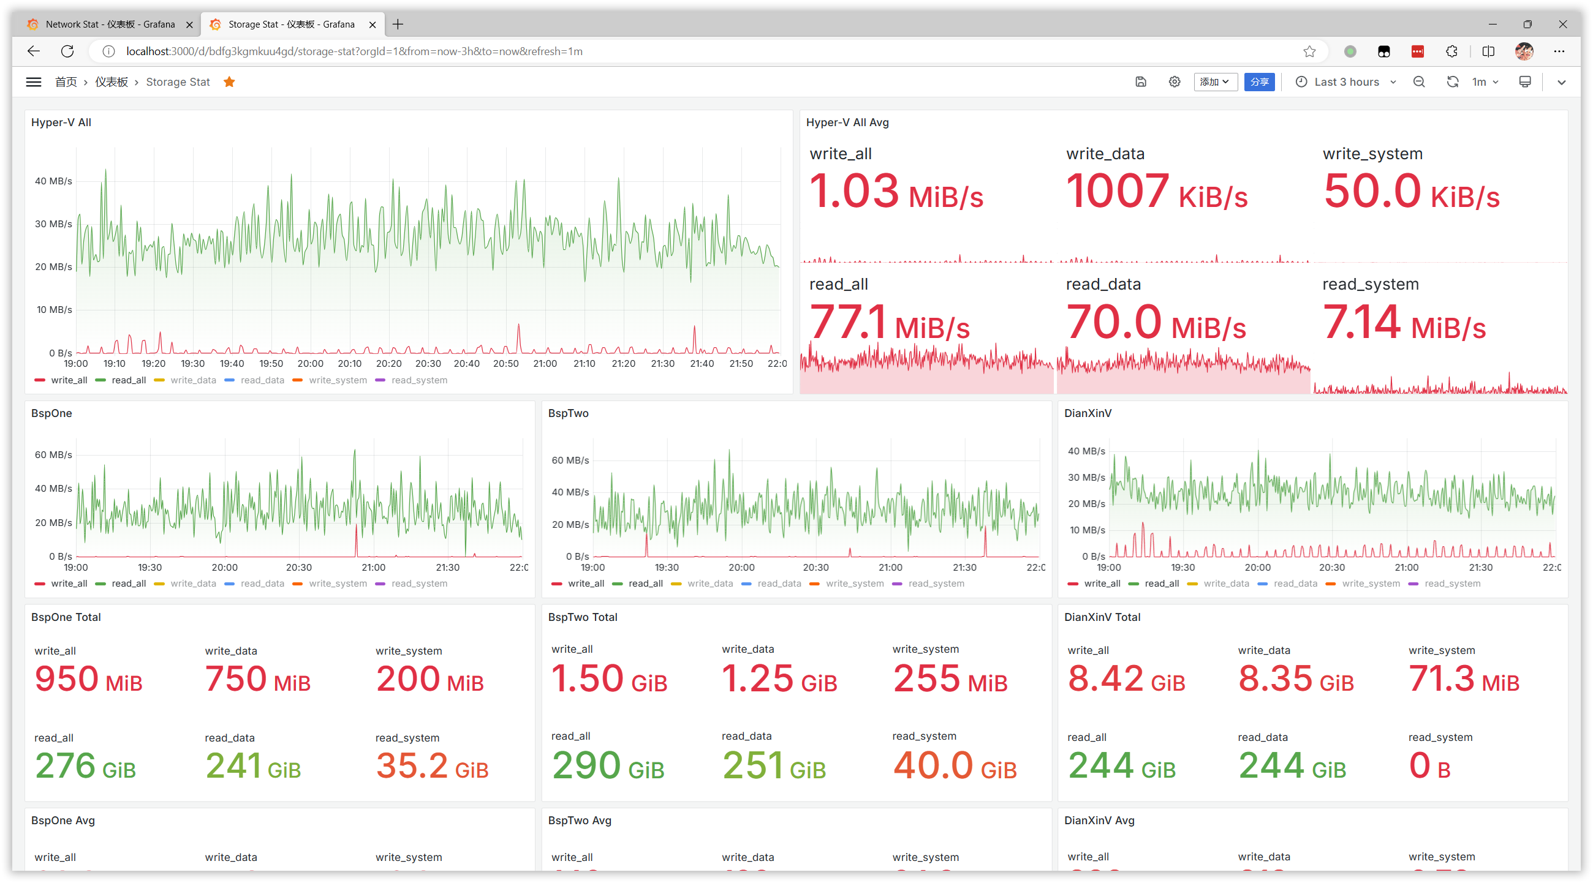The width and height of the screenshot is (1593, 883).
Task: Refresh the dashboard now
Action: pos(1453,82)
